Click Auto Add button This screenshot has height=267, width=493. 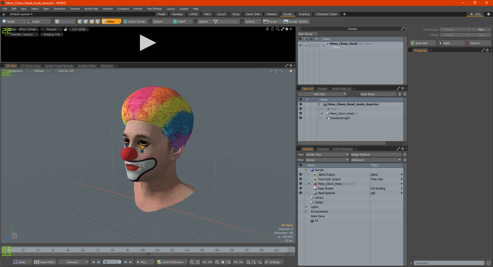(x=423, y=43)
